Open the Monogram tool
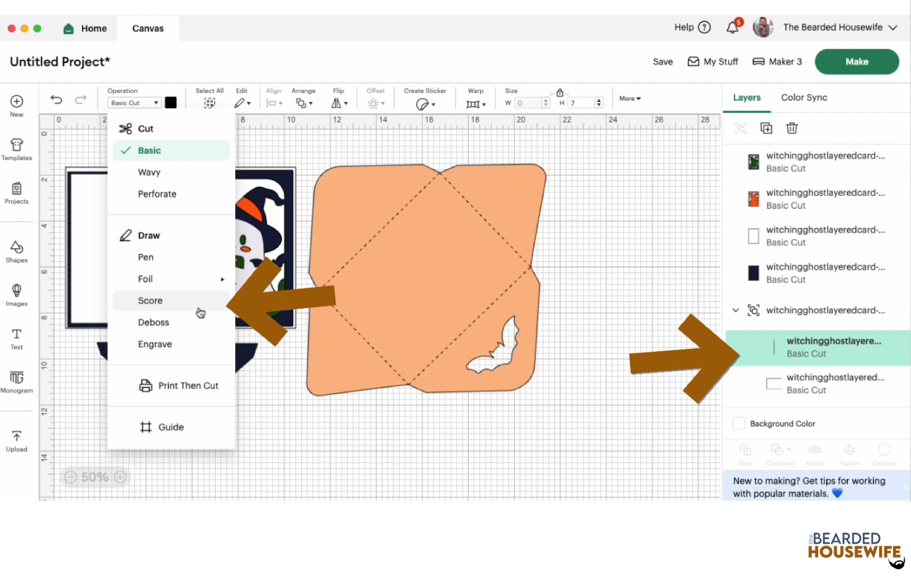 click(x=17, y=381)
